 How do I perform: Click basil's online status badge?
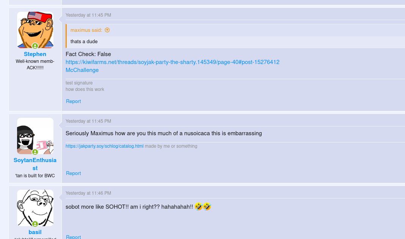(35, 224)
